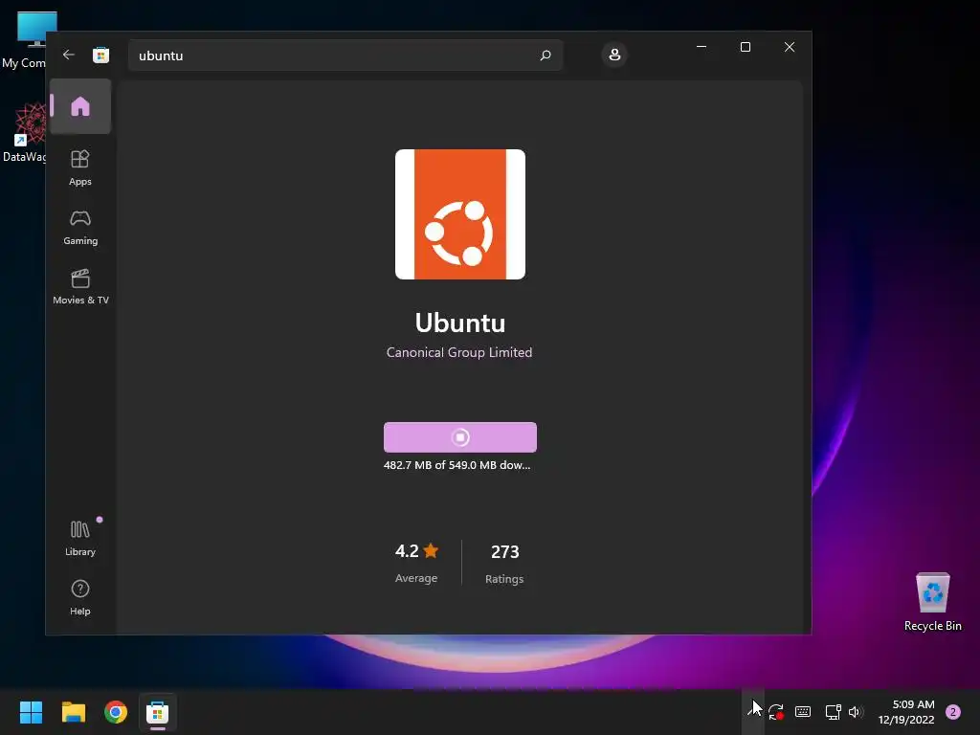Click the Ubuntu app title text
The image size is (980, 735).
pos(460,323)
